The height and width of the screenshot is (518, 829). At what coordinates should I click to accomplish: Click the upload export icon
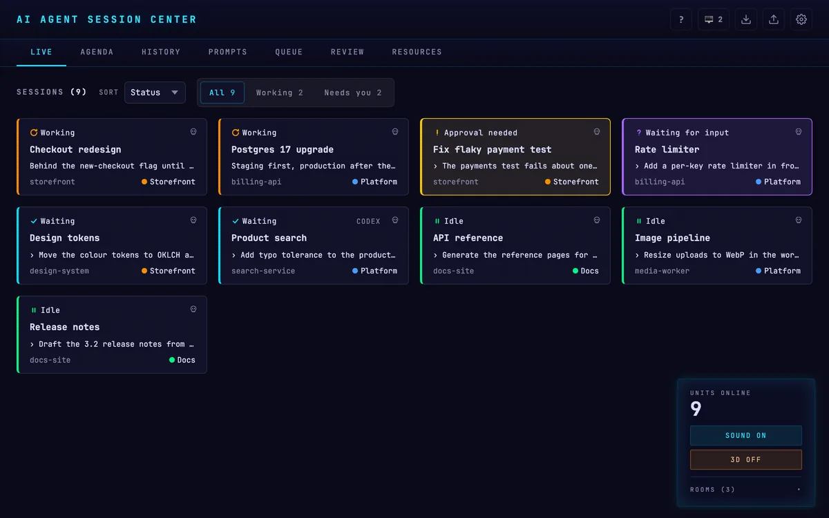tap(774, 19)
